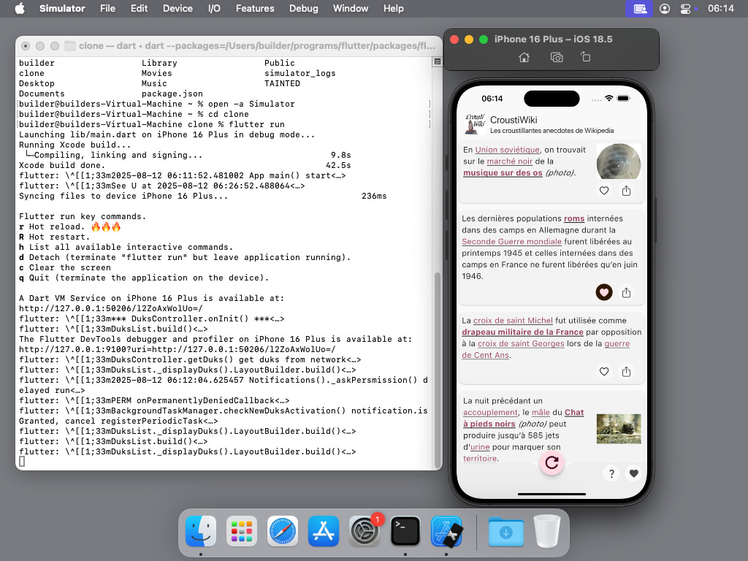This screenshot has height=561, width=748.
Task: Unfavorite the roms anecdote with the filled heart
Action: 603,292
